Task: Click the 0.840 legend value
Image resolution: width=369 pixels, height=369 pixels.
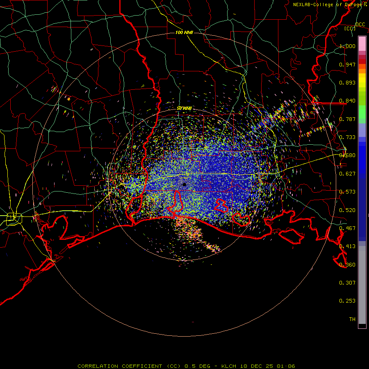Action: (x=347, y=101)
